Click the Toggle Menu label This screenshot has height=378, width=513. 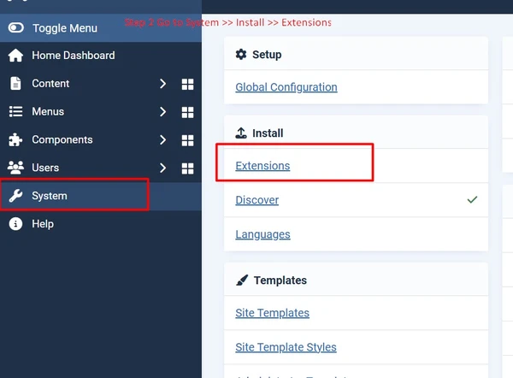click(65, 28)
